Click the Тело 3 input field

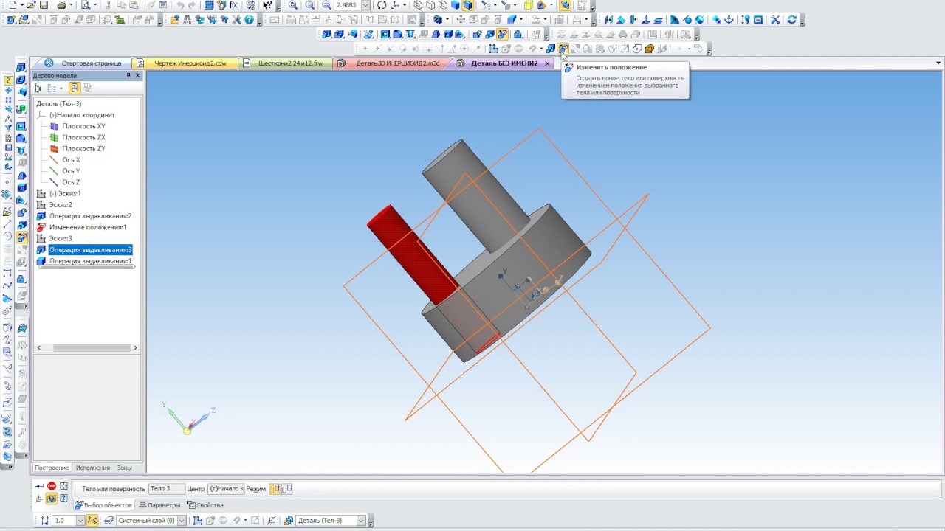[167, 488]
